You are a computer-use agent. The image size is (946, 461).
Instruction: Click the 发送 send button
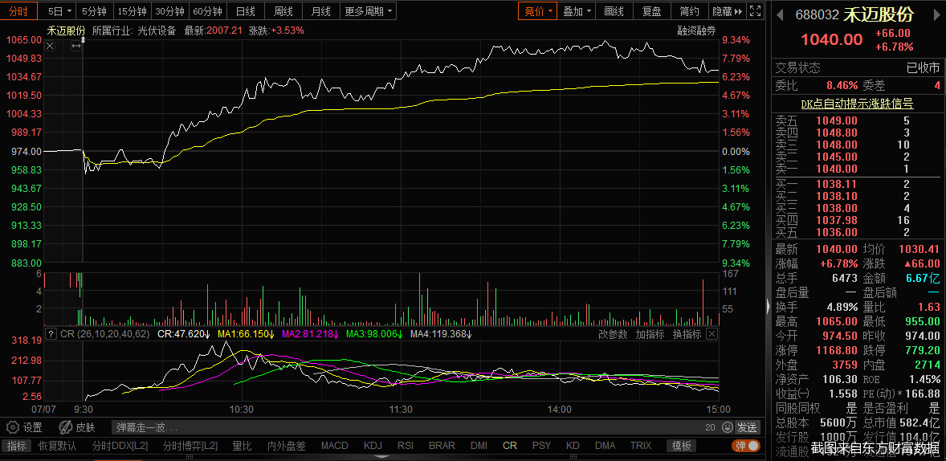(x=748, y=428)
